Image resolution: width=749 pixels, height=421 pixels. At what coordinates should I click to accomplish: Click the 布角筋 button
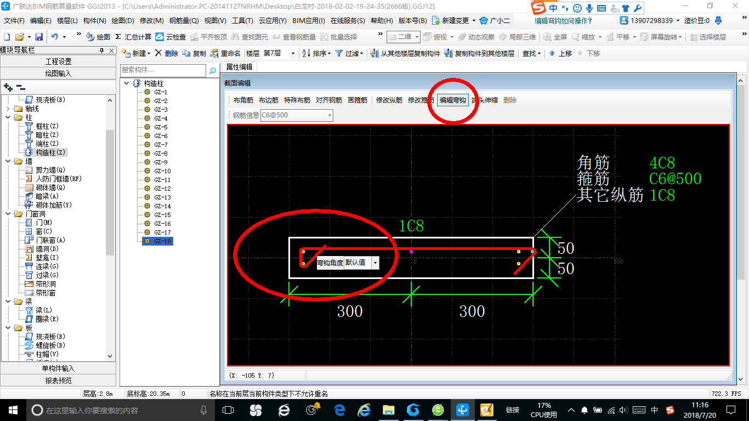tap(243, 100)
